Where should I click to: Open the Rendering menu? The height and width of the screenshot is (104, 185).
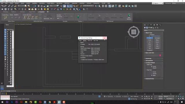click(59, 3)
